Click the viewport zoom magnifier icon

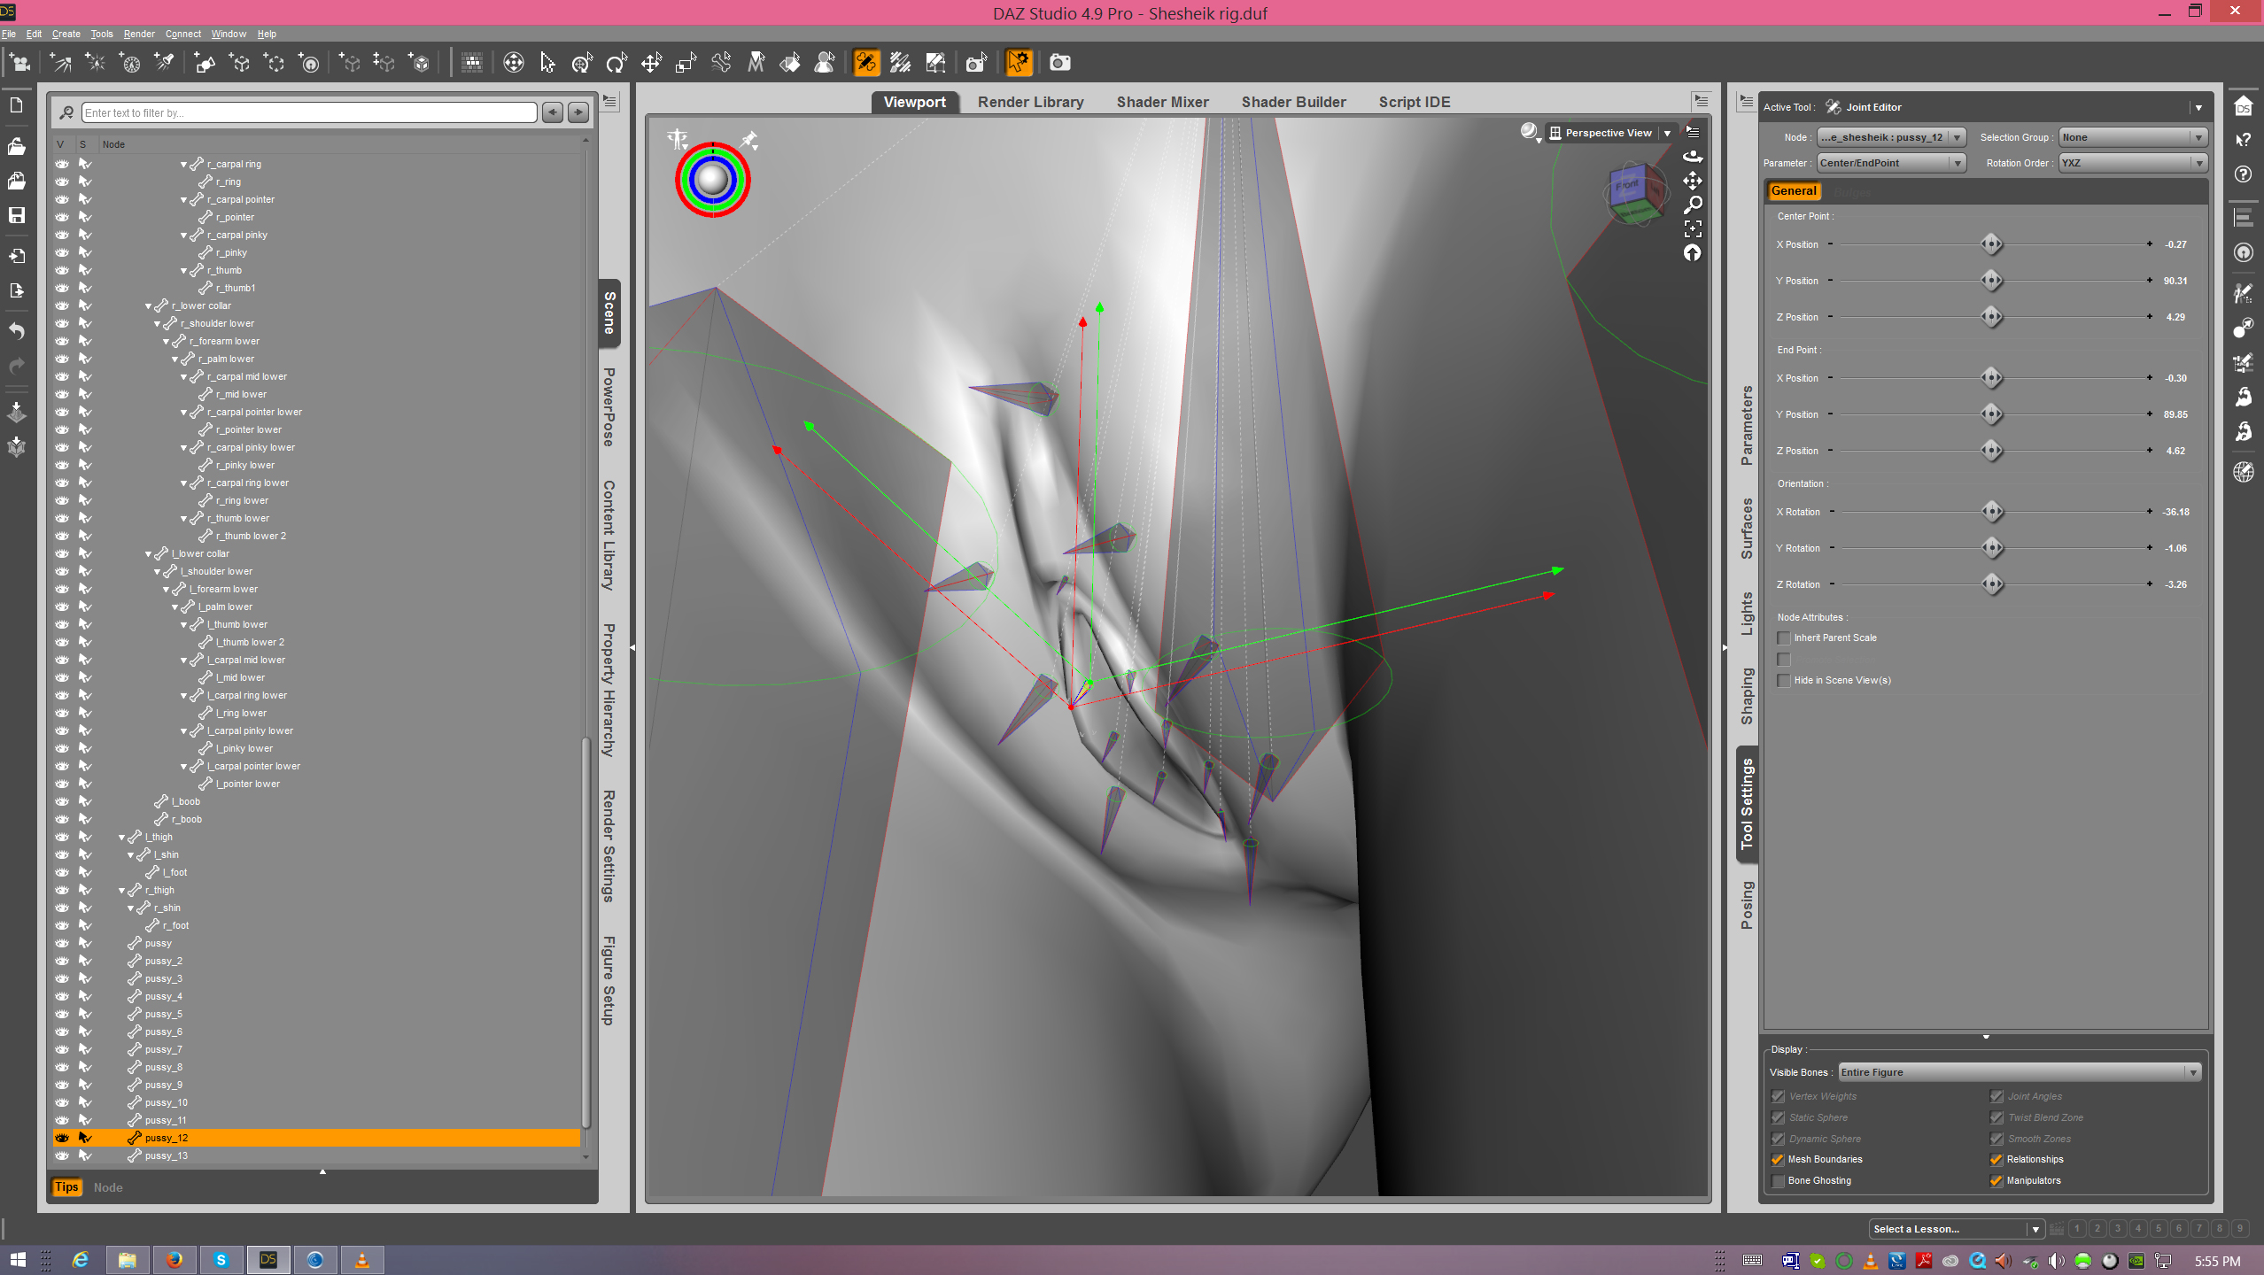(1692, 205)
